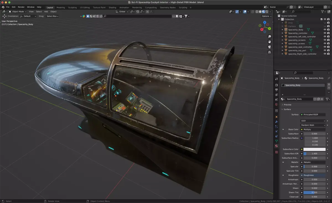Open the Texture properties tab

pos(276,152)
